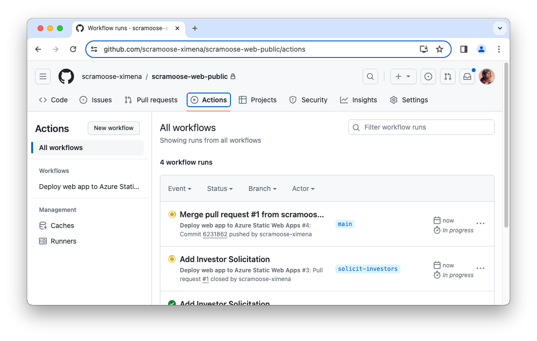The image size is (537, 341).
Task: Open the Chrome profile icon
Action: 481,49
